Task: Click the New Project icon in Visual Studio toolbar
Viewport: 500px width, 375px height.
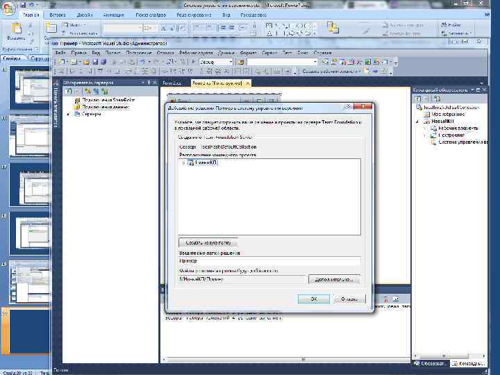Action: coord(61,62)
